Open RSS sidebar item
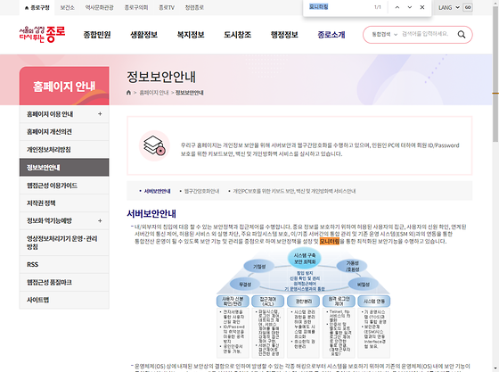Viewport: 499px width, 372px height. tap(64, 264)
